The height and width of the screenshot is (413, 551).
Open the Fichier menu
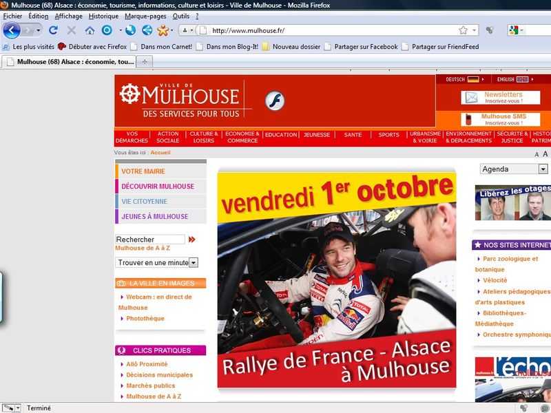click(x=12, y=16)
